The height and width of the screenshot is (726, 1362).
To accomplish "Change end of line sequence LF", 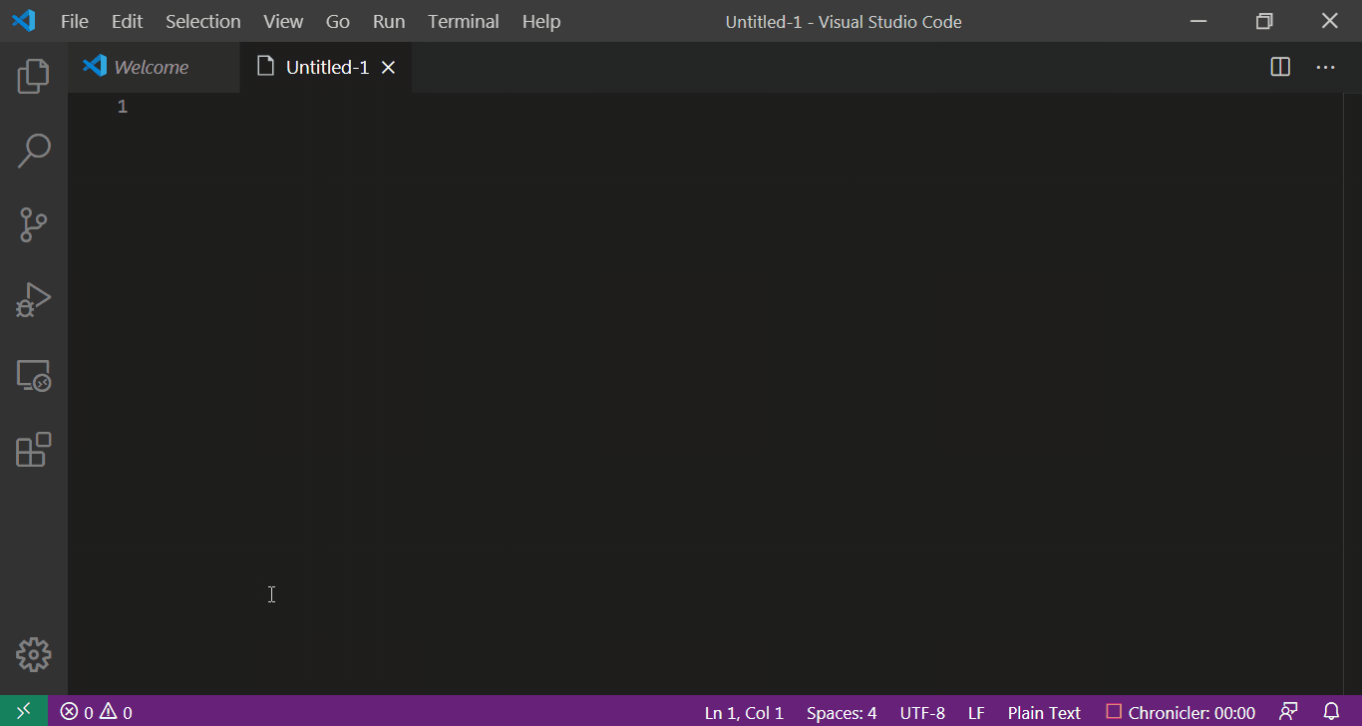I will [x=976, y=713].
